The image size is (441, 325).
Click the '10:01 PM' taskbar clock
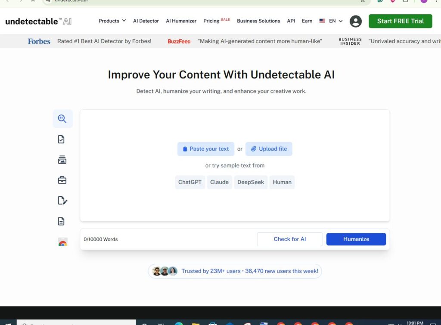[415, 323]
